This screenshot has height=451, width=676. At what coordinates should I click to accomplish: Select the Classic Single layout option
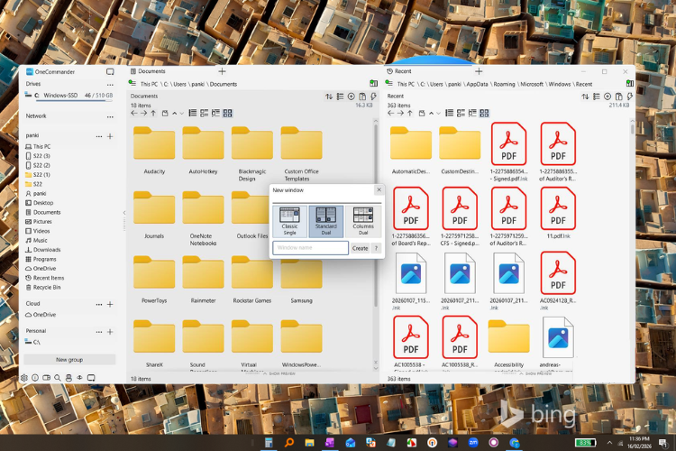[x=289, y=221]
